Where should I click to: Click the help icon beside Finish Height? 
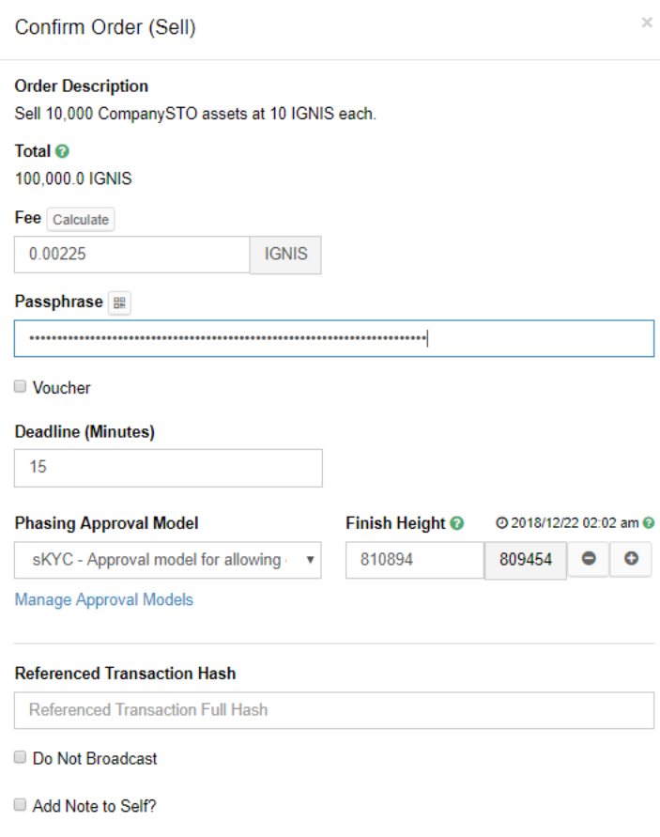457,523
